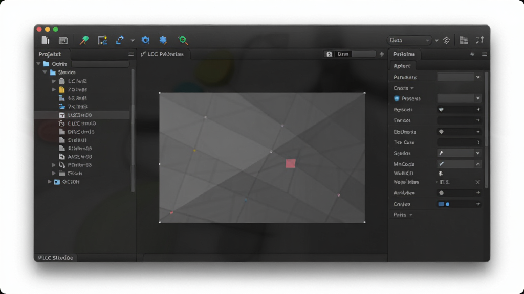Select the "LCC Pablerles" editor tab
The width and height of the screenshot is (524, 294).
point(162,54)
